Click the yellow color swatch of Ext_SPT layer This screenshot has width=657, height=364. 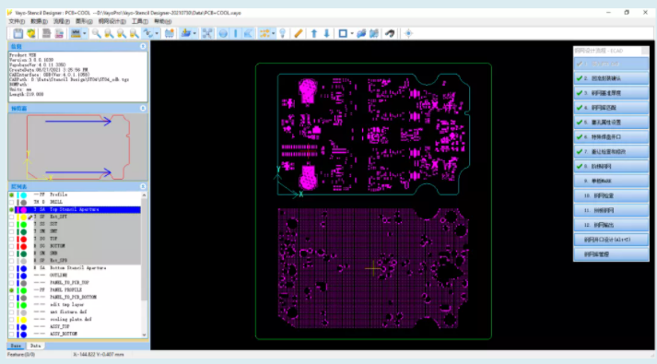click(x=23, y=217)
